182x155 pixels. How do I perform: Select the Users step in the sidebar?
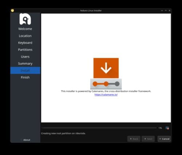click(x=25, y=57)
